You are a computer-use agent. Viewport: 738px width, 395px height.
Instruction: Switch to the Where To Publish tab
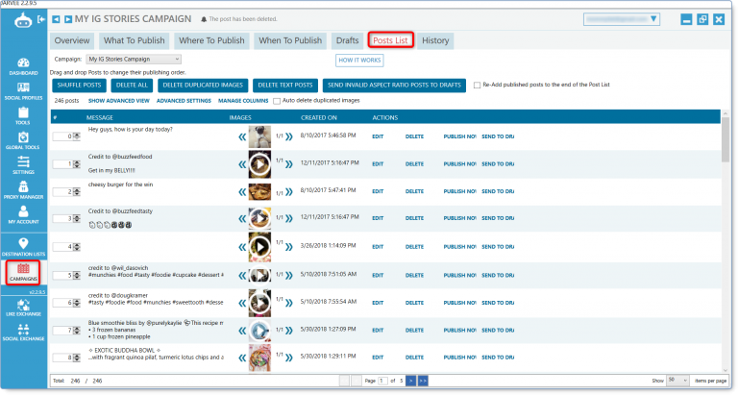click(211, 40)
